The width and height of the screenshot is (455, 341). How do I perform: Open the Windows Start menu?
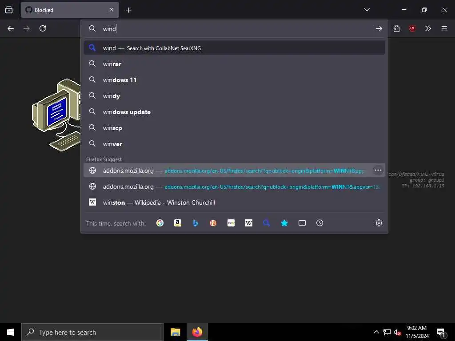coord(11,332)
